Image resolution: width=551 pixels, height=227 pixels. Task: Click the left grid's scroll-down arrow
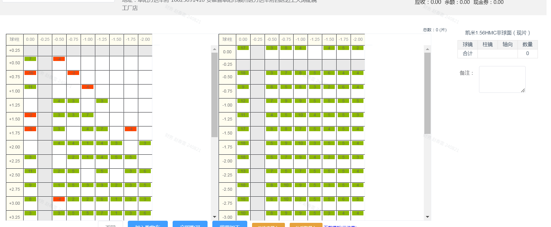(x=214, y=217)
